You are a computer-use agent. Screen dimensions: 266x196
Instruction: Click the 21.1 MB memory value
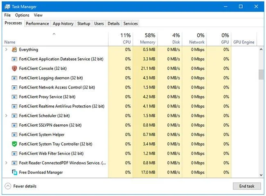tap(148, 68)
